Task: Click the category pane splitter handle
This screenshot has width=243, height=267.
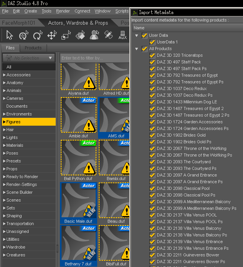Action: [58, 249]
